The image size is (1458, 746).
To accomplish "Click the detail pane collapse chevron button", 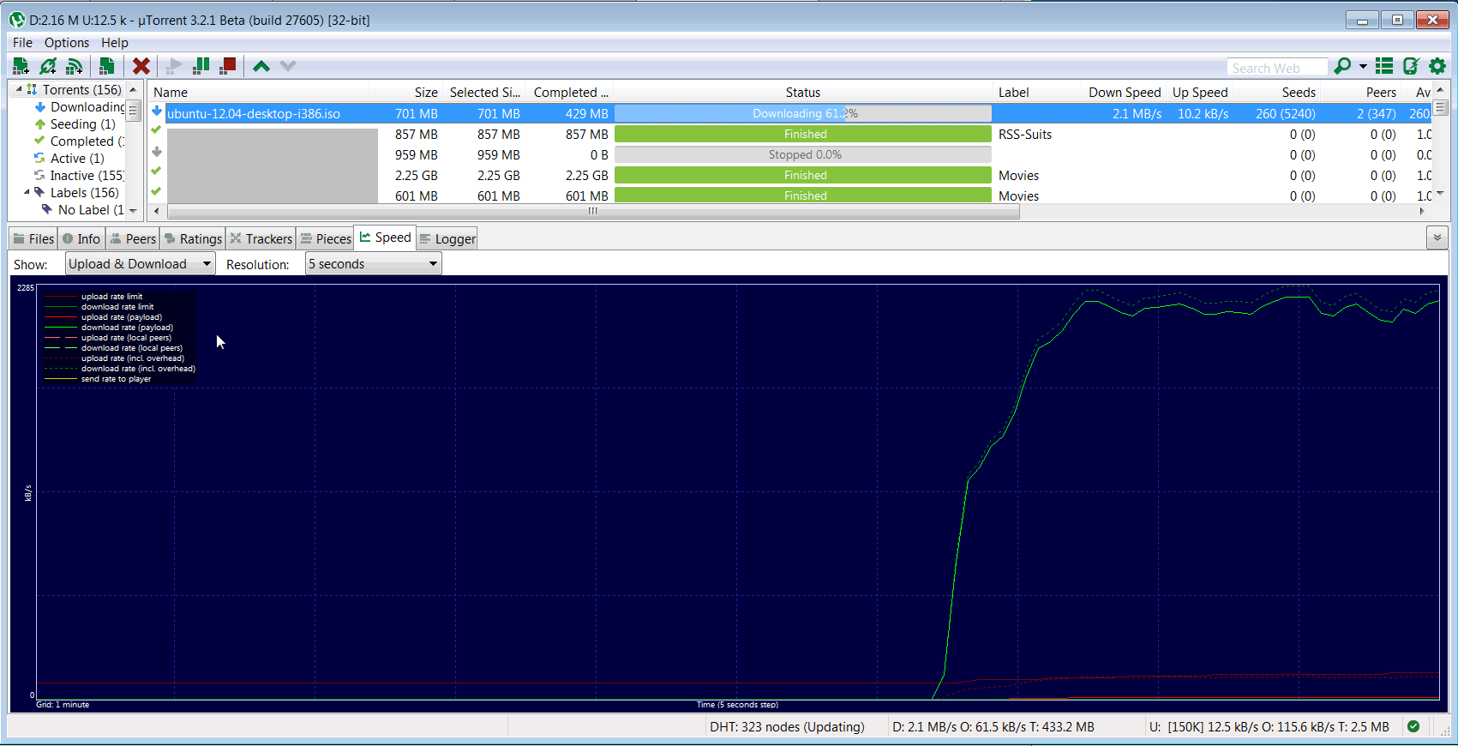I will [x=1437, y=238].
